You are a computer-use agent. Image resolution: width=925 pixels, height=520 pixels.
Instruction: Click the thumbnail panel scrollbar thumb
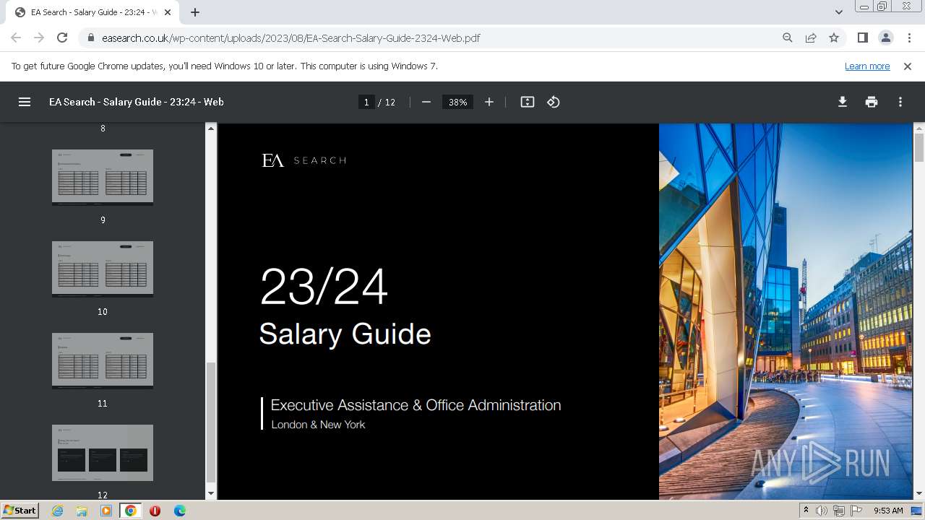pyautogui.click(x=211, y=422)
